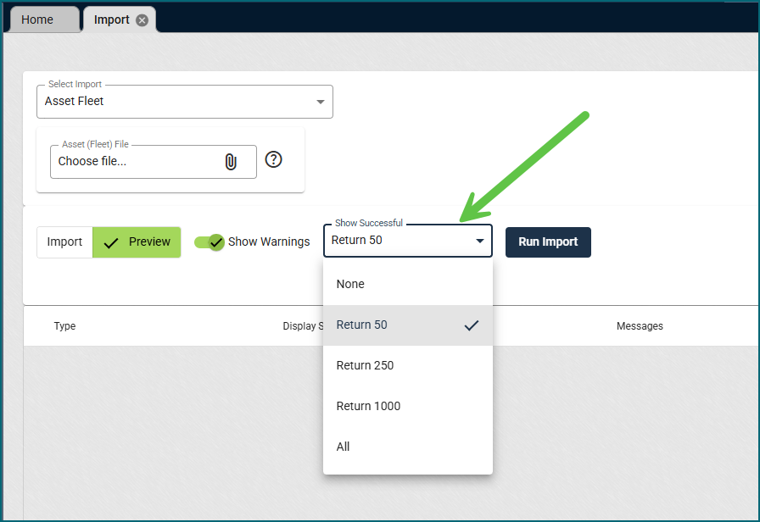Click the Run Import button
Image resolution: width=760 pixels, height=522 pixels.
548,242
